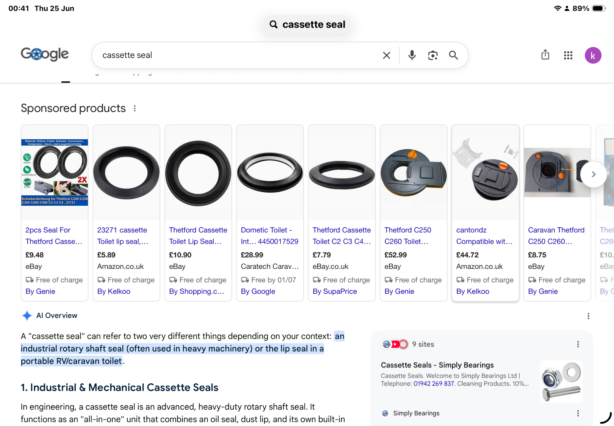The width and height of the screenshot is (614, 426).
Task: Open the Google apps grid
Action: pos(568,56)
